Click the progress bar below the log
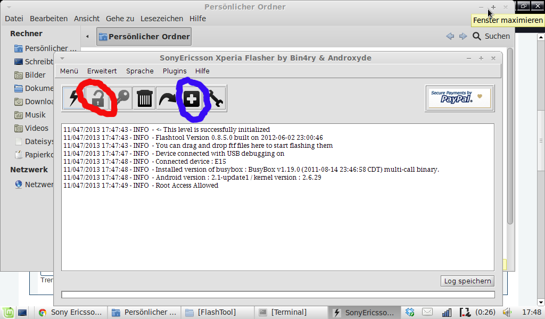Image resolution: width=545 pixels, height=319 pixels. (x=278, y=295)
